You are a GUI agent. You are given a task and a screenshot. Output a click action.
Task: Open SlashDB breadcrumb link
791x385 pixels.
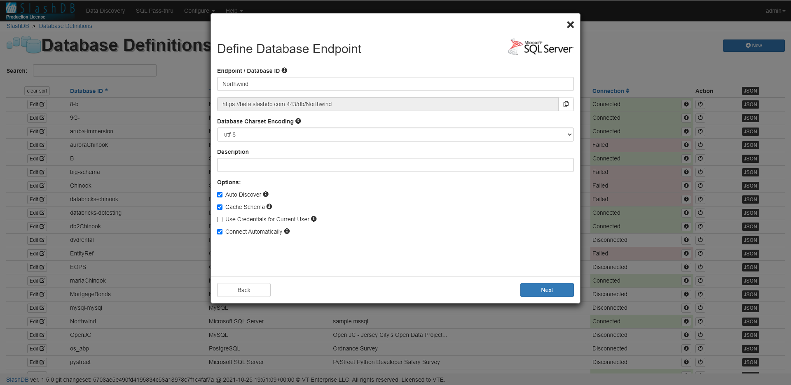pos(18,26)
